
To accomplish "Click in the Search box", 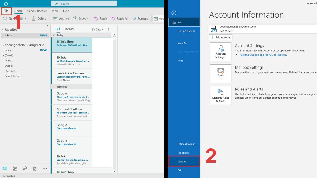I will [84, 4].
